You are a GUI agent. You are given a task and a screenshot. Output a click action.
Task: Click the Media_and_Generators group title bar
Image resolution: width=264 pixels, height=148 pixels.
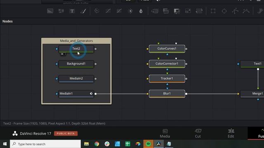76,41
